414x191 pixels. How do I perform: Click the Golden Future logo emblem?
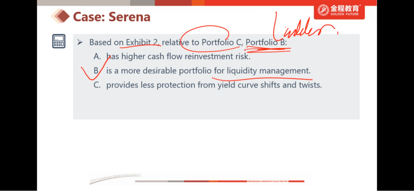point(323,10)
